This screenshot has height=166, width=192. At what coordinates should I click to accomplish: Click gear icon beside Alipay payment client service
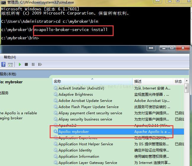pos(56,113)
